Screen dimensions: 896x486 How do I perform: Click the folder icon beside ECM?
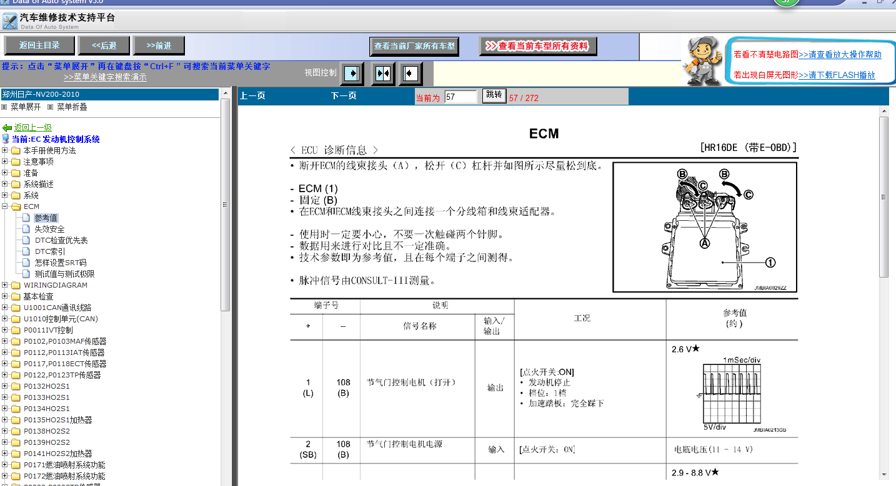click(x=16, y=207)
